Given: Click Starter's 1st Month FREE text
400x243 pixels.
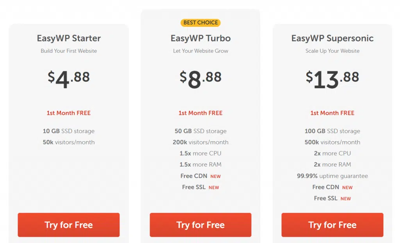Looking at the screenshot, I should click(69, 113).
